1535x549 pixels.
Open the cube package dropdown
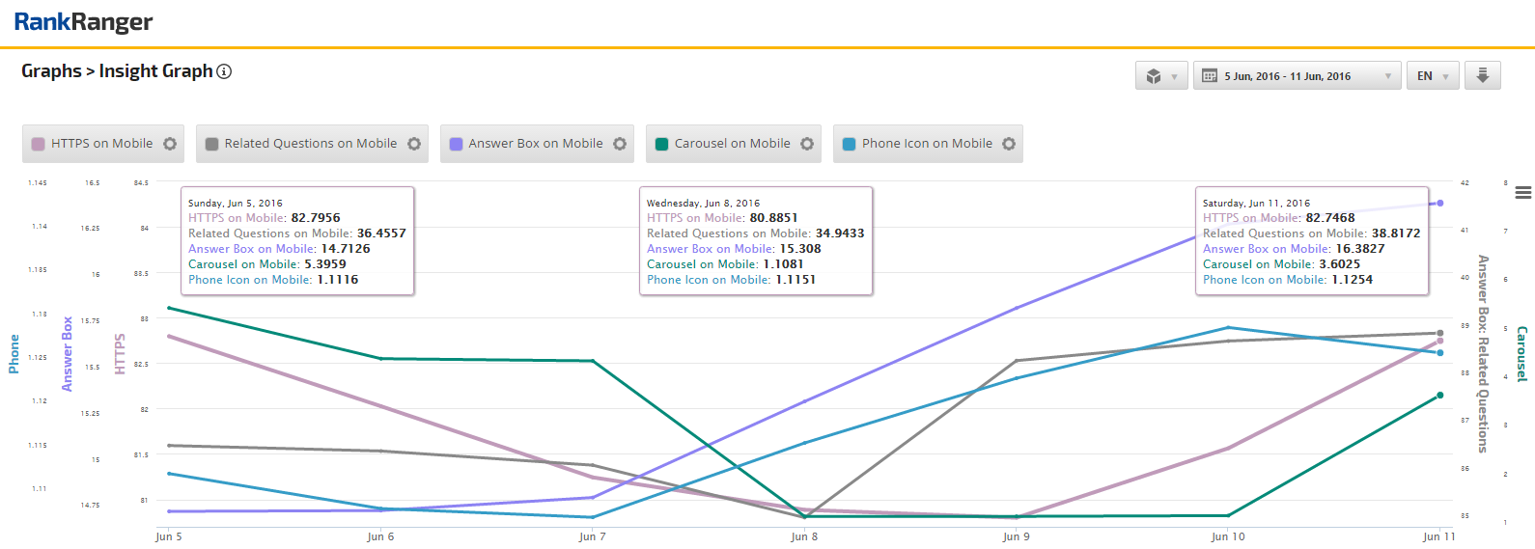click(1160, 76)
